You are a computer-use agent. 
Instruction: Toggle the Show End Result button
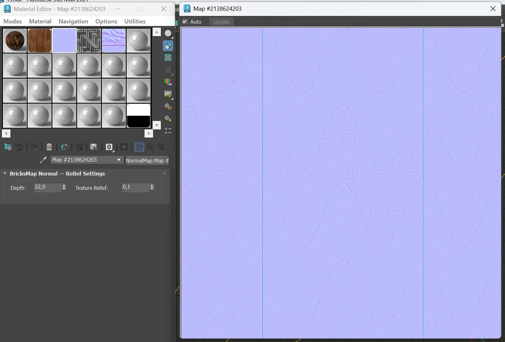point(139,147)
